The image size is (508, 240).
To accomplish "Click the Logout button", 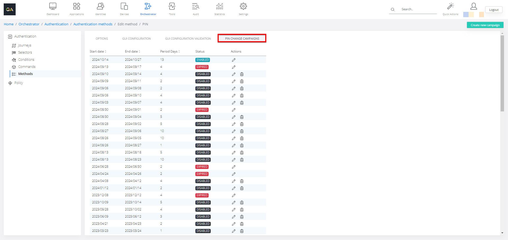I will [493, 10].
